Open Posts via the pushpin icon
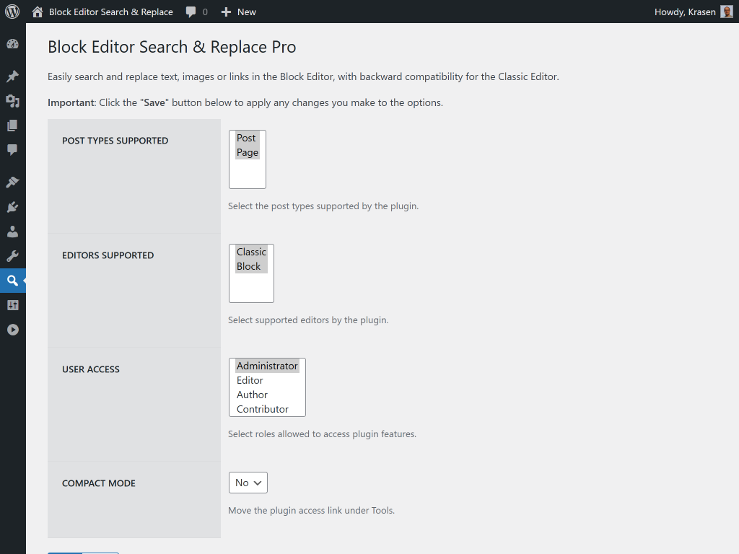Viewport: 739px width, 554px height. point(13,76)
